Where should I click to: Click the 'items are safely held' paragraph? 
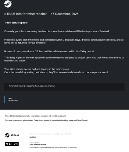coord(57,31)
